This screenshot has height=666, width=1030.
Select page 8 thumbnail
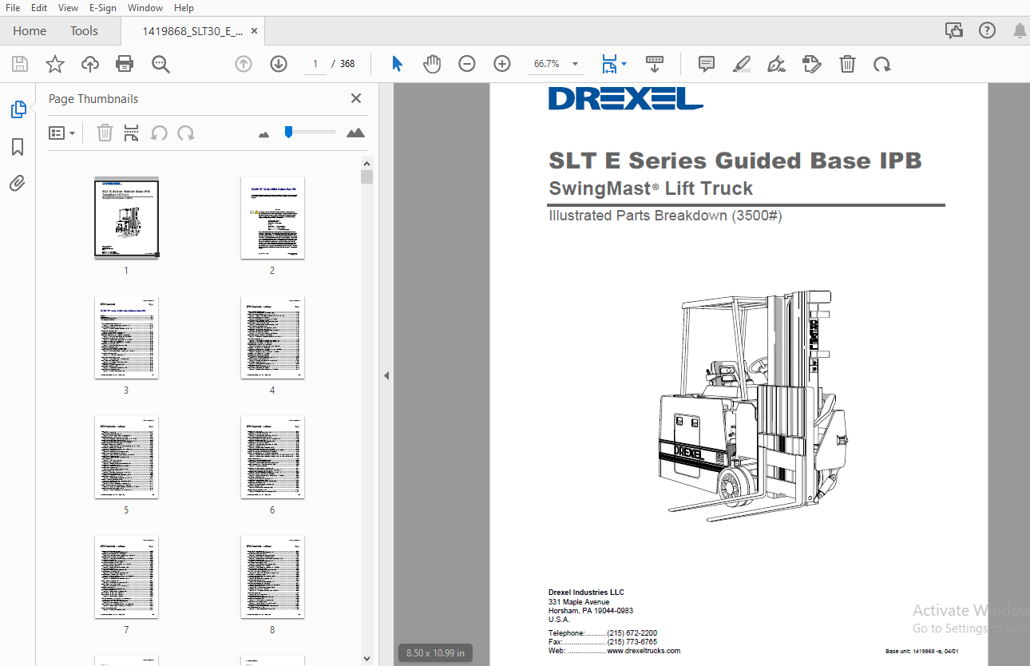[272, 577]
